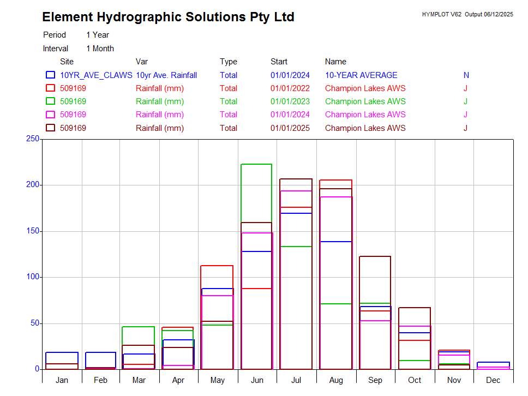Click the 10yr Ave. Rainfall variable label

coord(166,75)
